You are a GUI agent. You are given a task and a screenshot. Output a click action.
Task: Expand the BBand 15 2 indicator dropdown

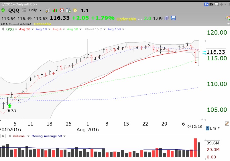(x=105, y=29)
